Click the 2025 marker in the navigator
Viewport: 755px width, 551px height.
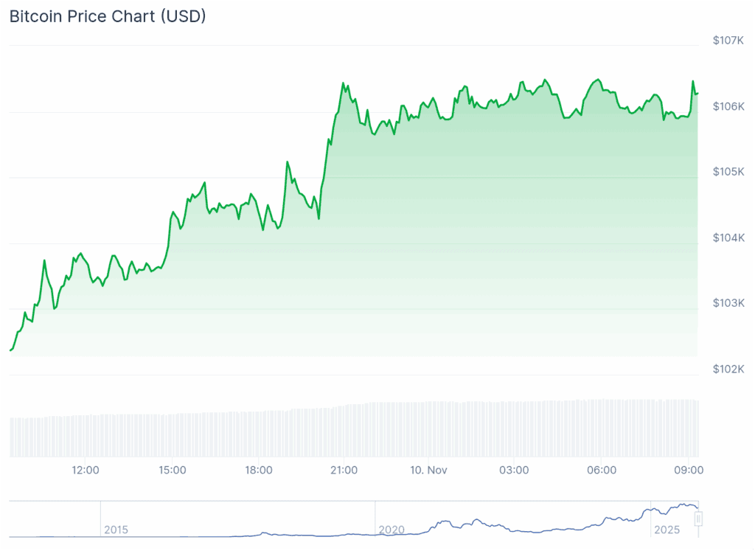point(666,530)
